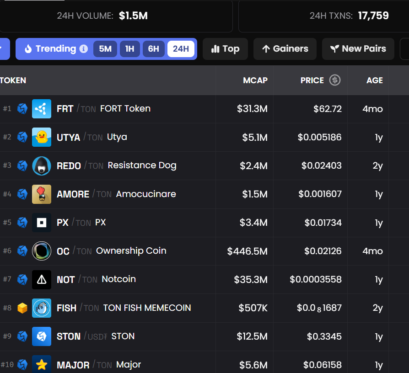The height and width of the screenshot is (373, 409).
Task: Click the $507K market cap cell
Action: [x=253, y=308]
